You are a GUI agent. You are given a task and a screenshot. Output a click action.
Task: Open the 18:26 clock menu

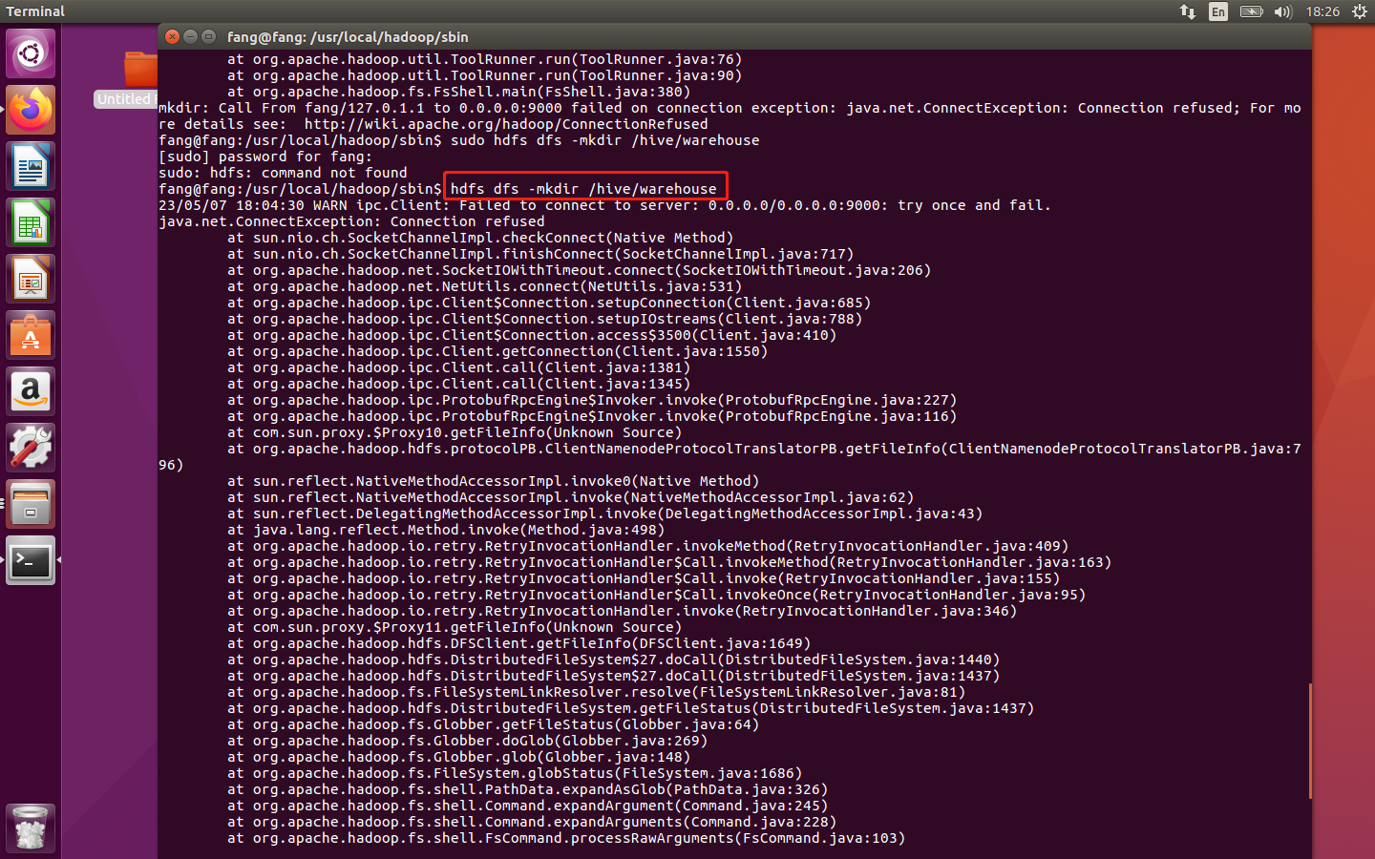[1322, 11]
